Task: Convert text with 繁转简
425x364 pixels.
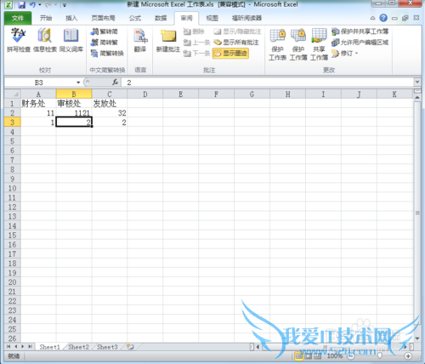Action: click(x=104, y=31)
